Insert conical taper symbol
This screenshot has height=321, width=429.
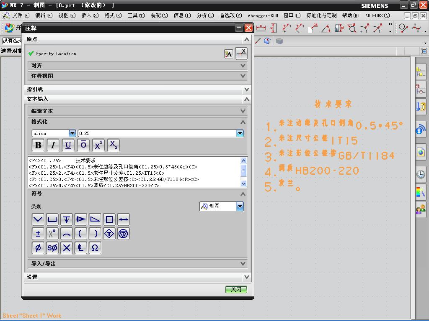(81, 219)
